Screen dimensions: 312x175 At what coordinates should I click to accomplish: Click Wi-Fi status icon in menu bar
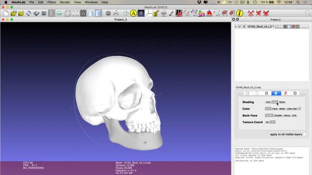pyautogui.click(x=279, y=2)
